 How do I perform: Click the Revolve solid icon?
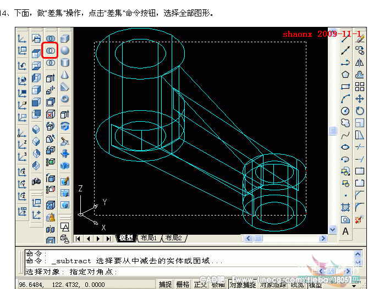click(65, 126)
